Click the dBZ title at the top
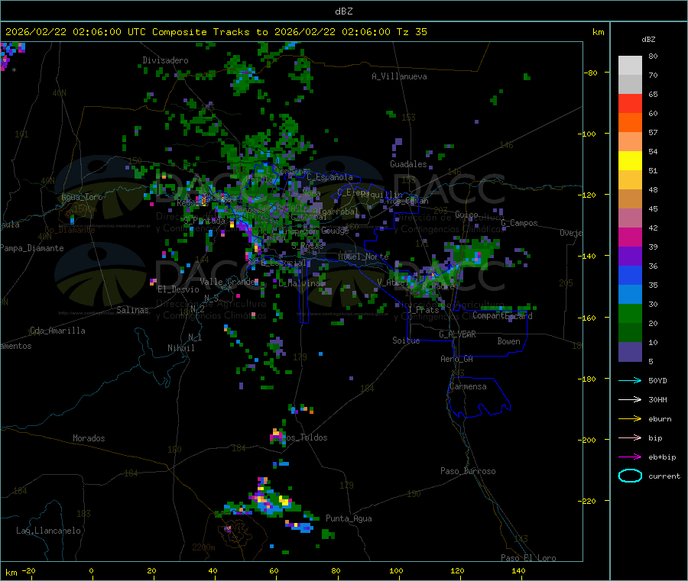Image resolution: width=688 pixels, height=581 pixels. coord(343,11)
